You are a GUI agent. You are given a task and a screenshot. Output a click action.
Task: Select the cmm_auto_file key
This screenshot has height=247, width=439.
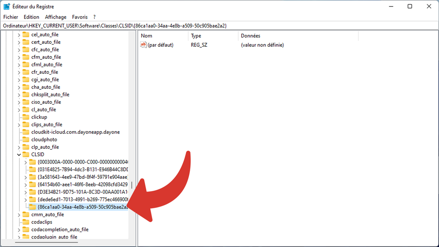click(48, 214)
